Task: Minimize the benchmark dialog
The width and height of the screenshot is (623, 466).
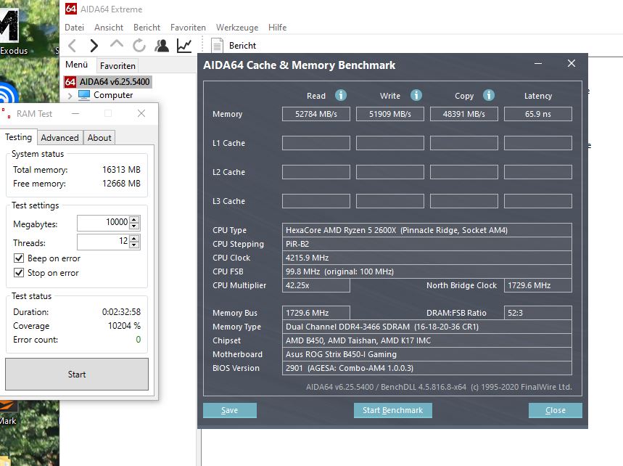Action: (x=538, y=64)
